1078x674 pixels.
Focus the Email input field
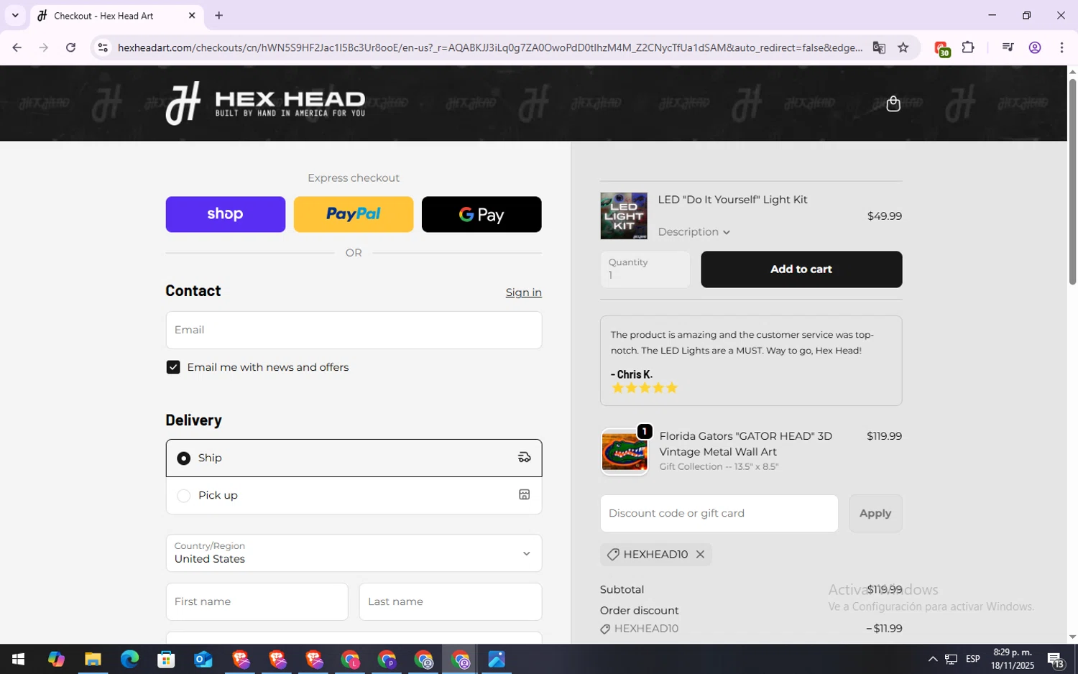[x=354, y=330]
